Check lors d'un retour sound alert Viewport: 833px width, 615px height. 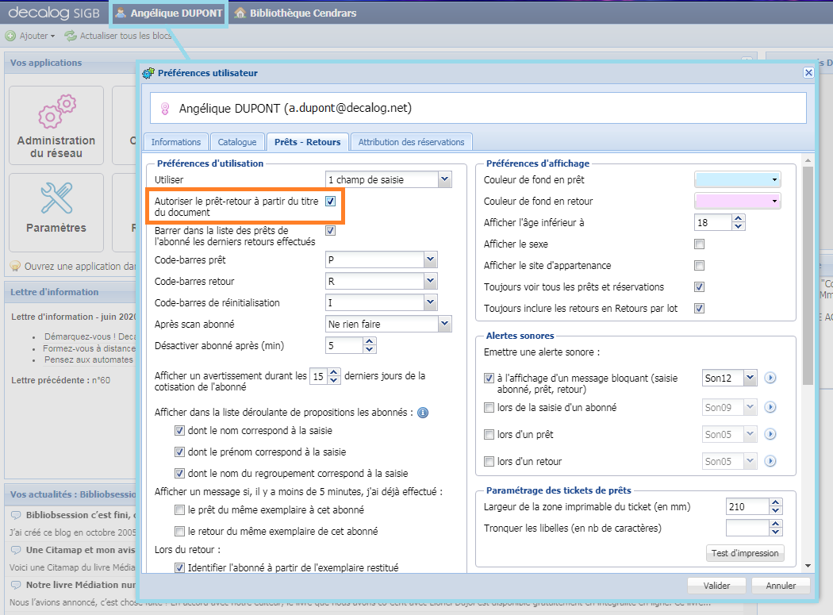(x=489, y=462)
